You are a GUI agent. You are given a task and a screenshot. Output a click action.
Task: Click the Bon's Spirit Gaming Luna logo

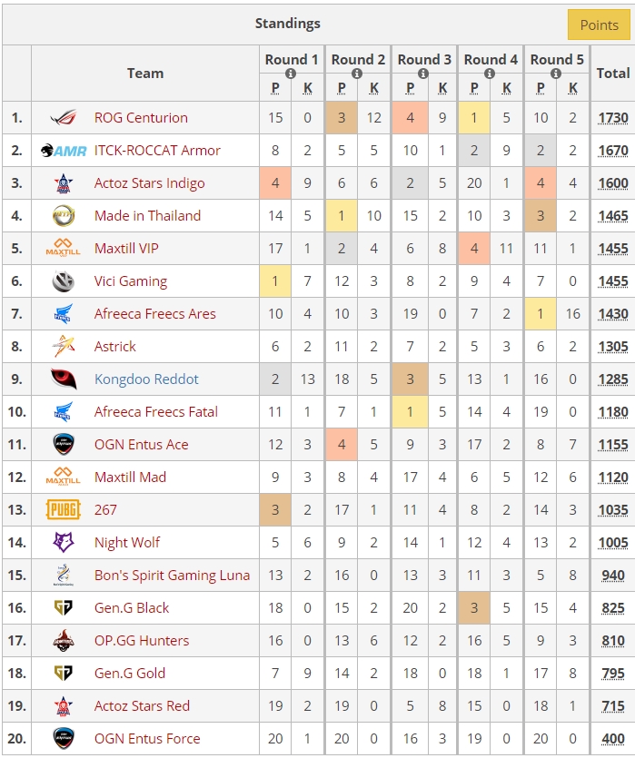(x=64, y=575)
